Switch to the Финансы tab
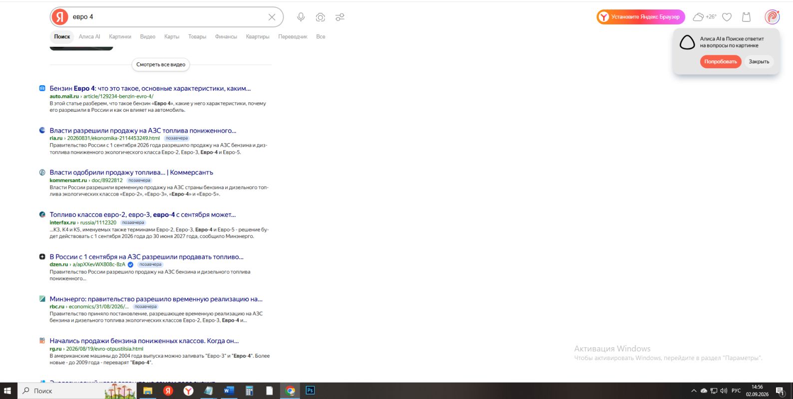The image size is (793, 399). (x=226, y=36)
